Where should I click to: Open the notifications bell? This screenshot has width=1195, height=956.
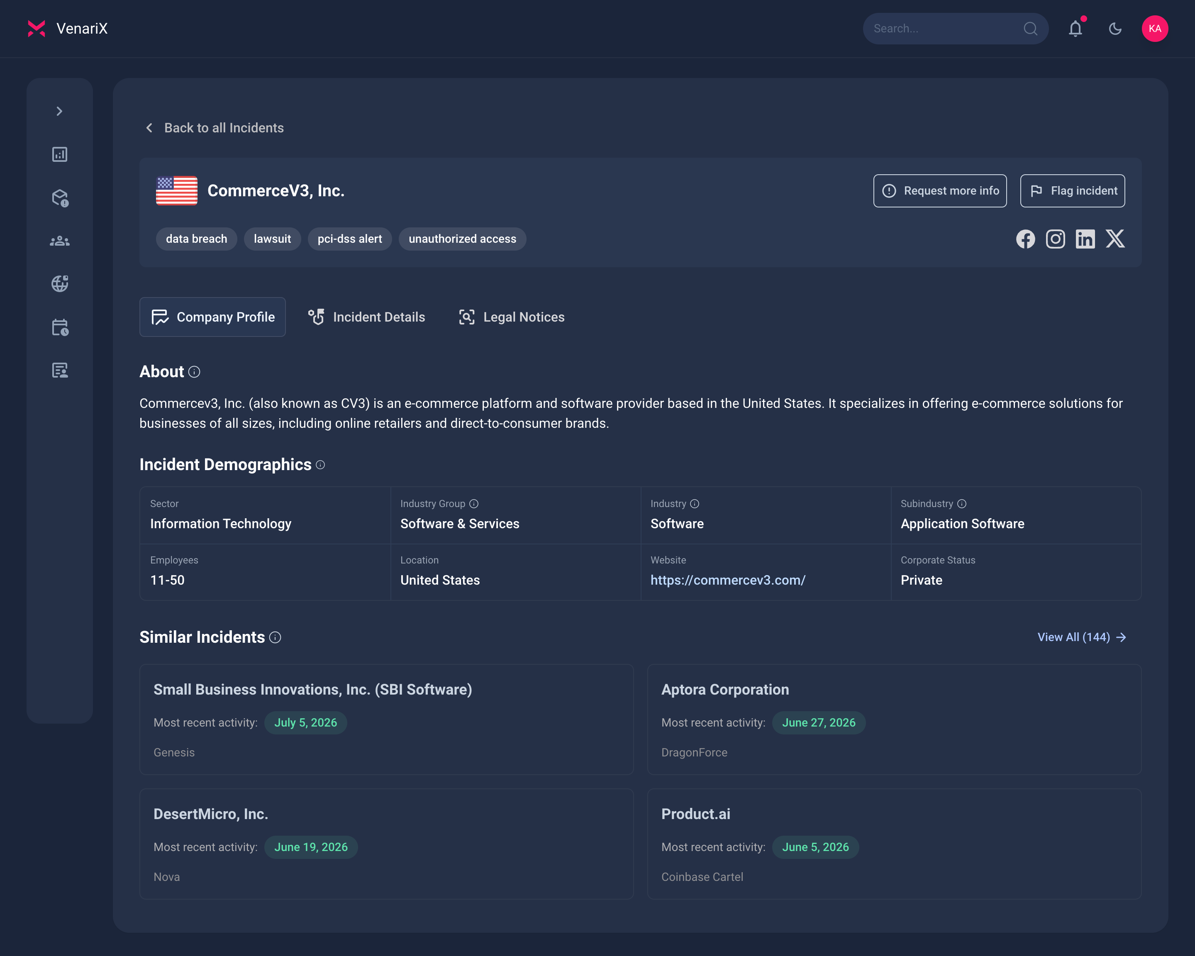pyautogui.click(x=1075, y=29)
